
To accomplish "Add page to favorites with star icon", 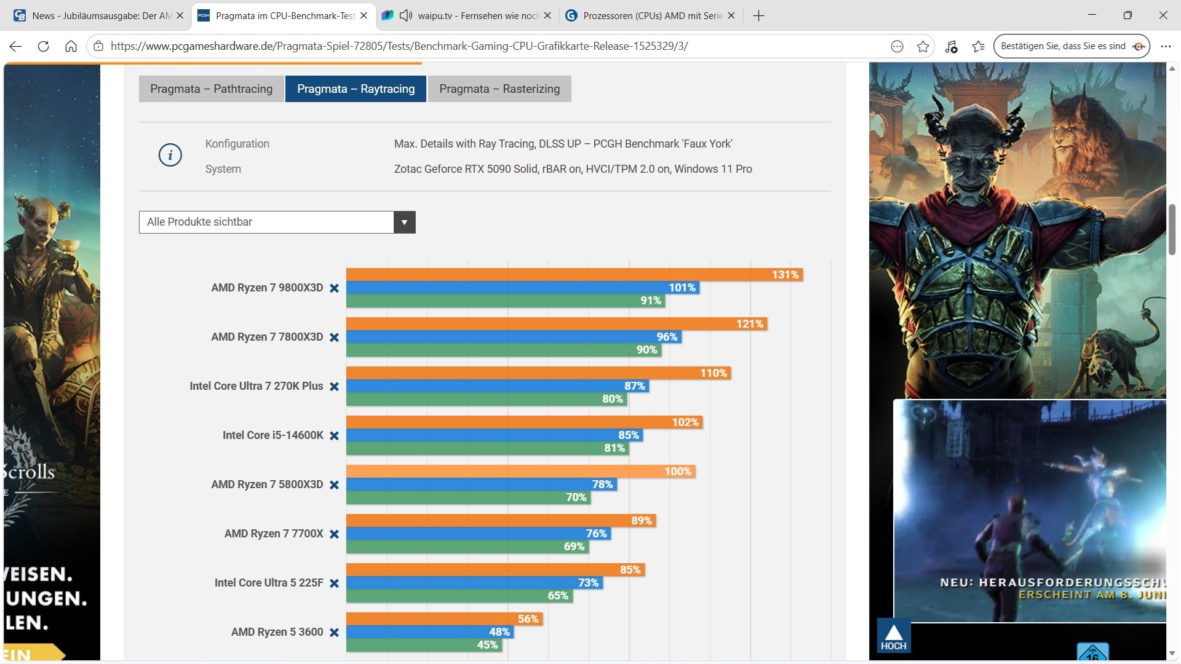I will [x=923, y=46].
